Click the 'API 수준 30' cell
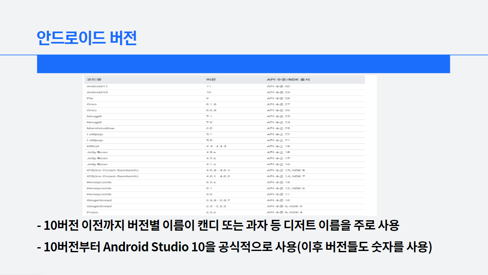The width and height of the screenshot is (488, 275). [278, 86]
